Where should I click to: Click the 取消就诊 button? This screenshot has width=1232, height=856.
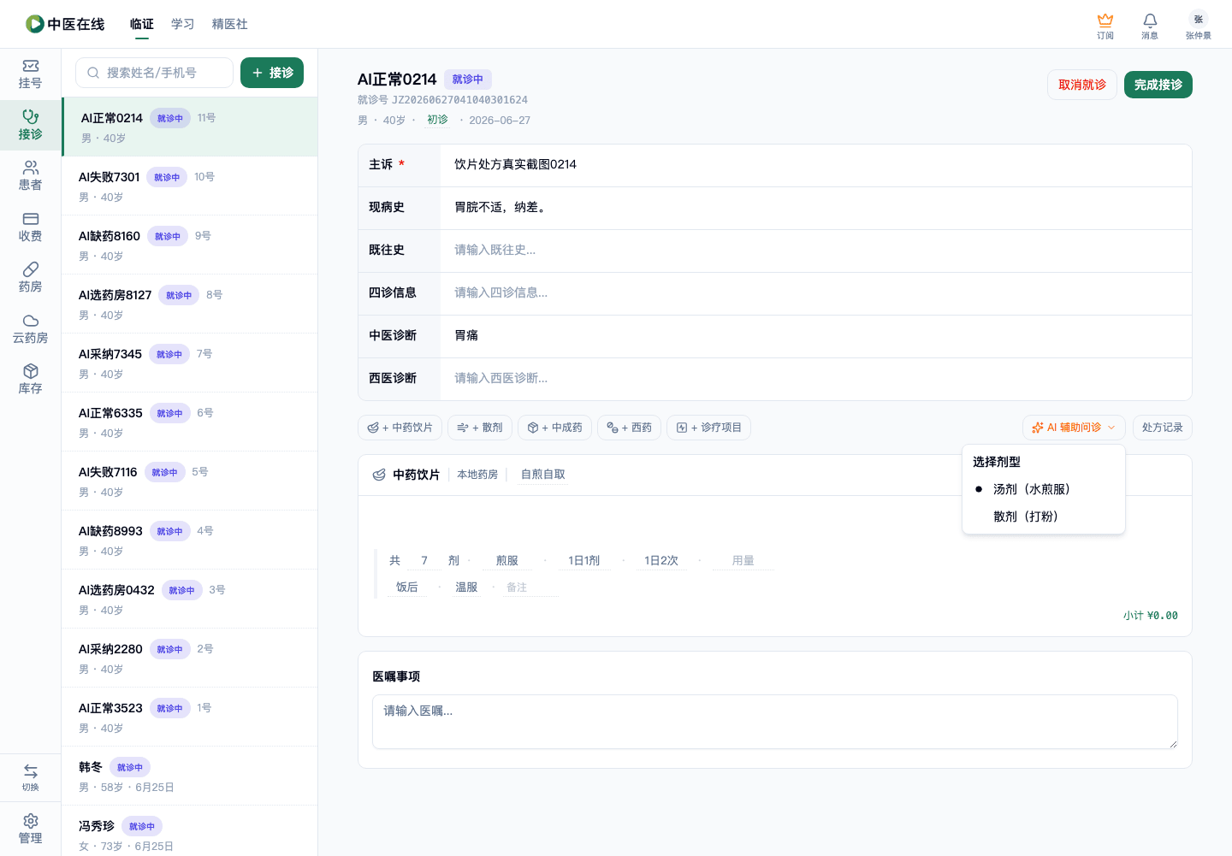(x=1082, y=85)
